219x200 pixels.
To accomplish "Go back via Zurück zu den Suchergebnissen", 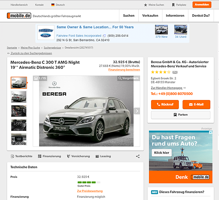I will pos(30,53).
